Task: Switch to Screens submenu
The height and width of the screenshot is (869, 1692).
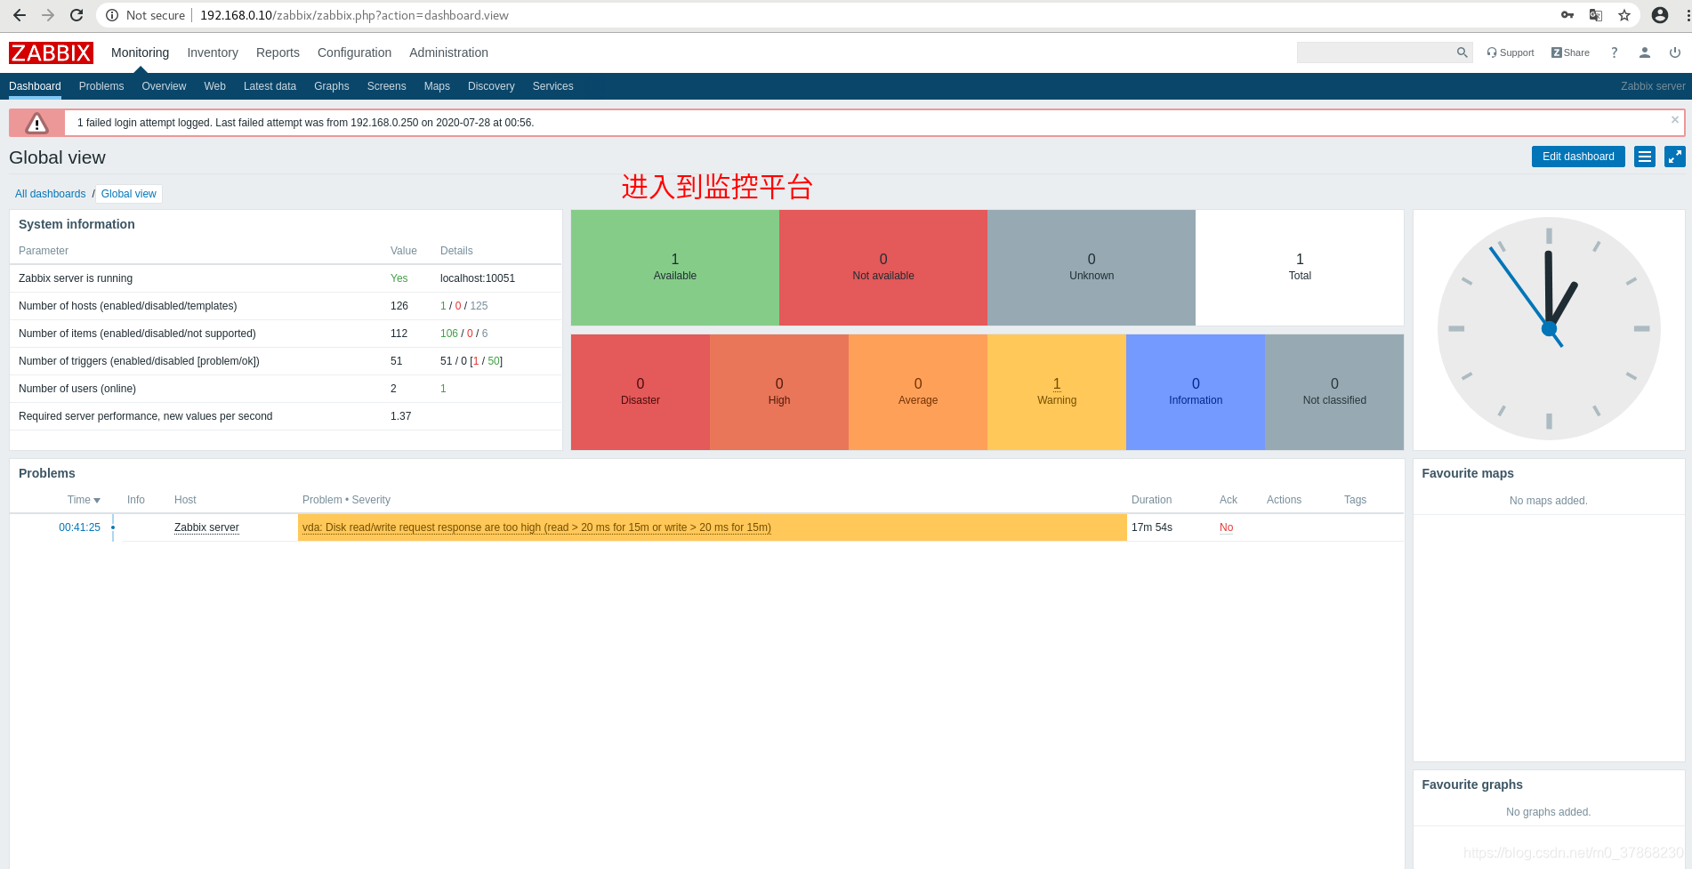Action: click(x=386, y=86)
